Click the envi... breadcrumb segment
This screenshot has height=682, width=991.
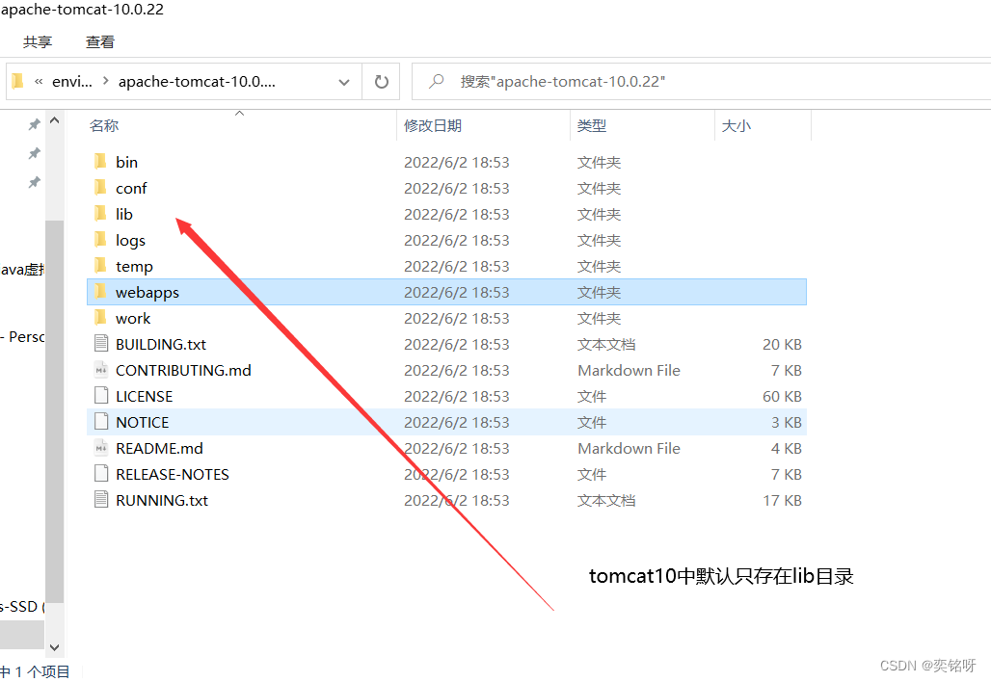coord(72,82)
